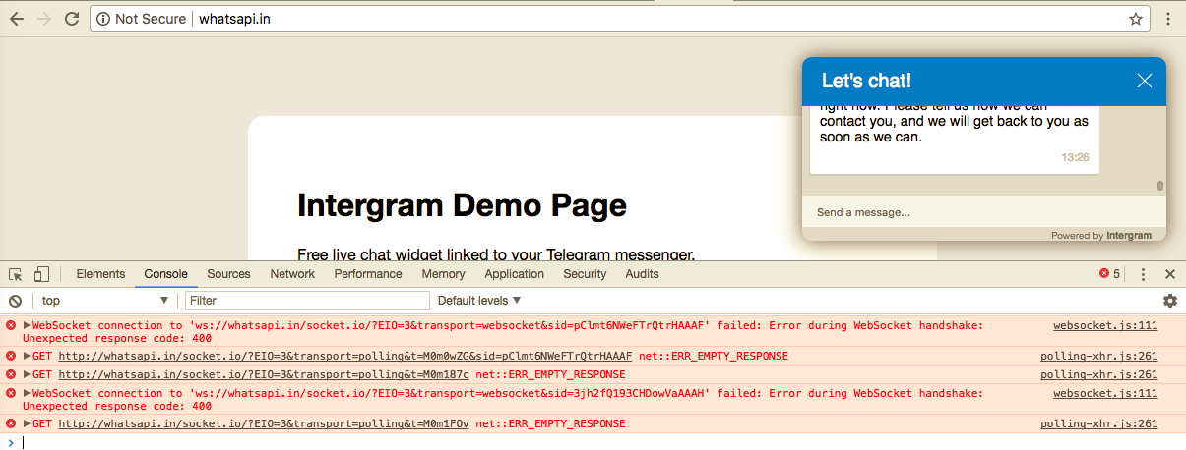The height and width of the screenshot is (450, 1186).
Task: Open the Performance tab
Action: 368,274
